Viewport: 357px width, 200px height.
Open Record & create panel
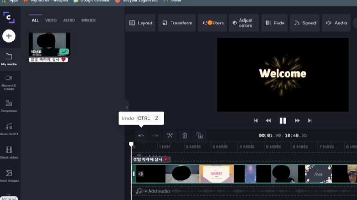[9, 82]
